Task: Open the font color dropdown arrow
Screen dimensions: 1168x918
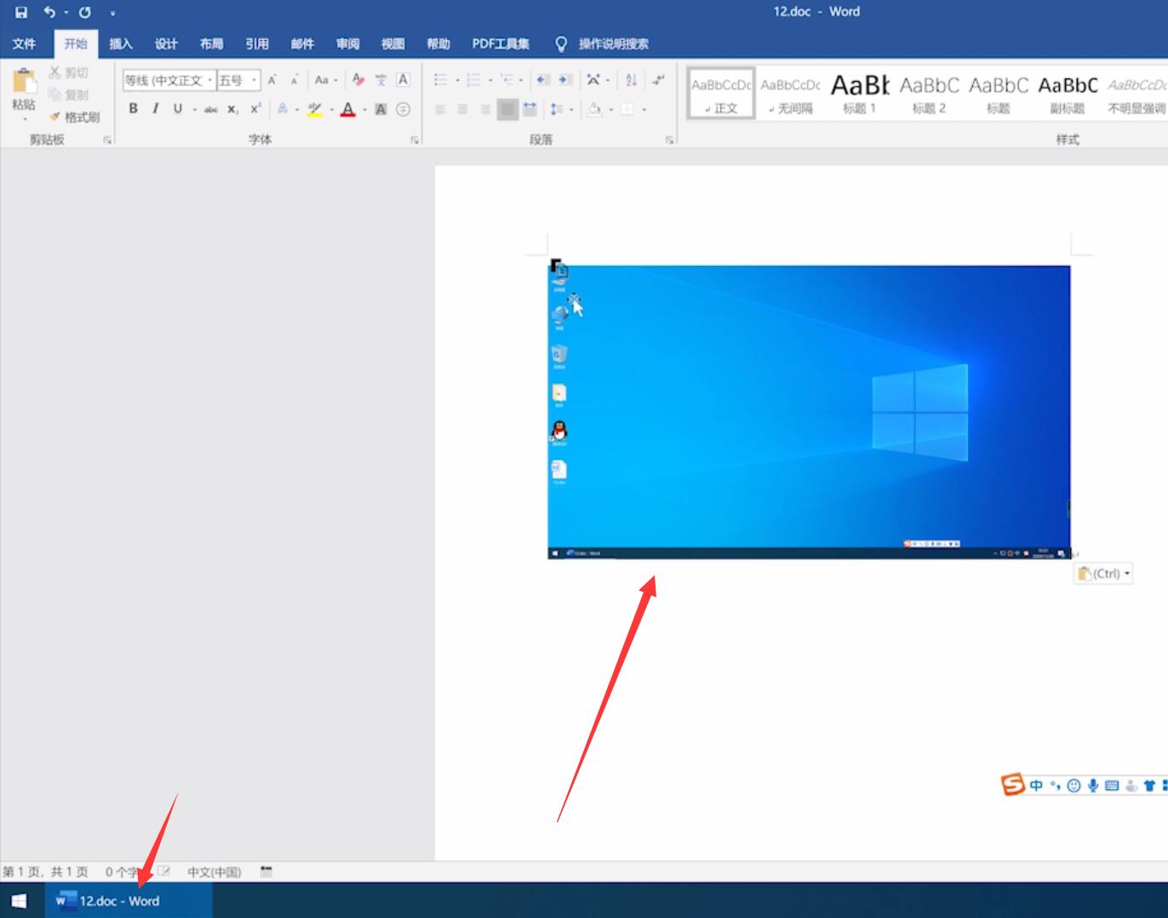Action: coord(364,109)
